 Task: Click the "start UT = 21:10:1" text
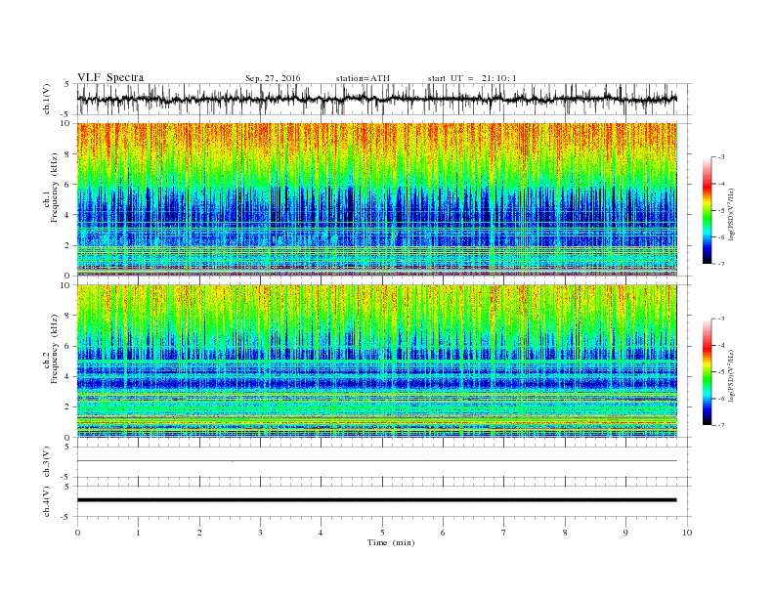pos(472,78)
